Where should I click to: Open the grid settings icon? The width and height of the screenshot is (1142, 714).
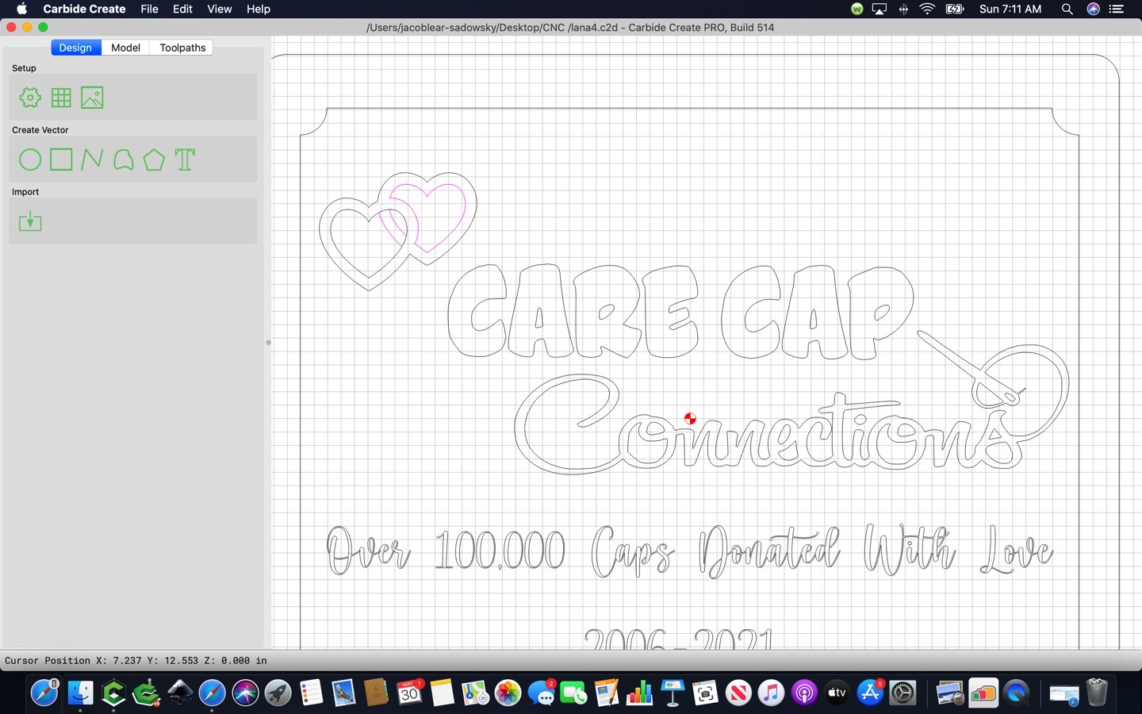(x=61, y=98)
